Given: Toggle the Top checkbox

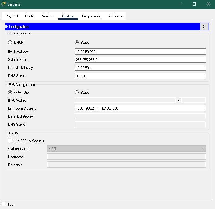Looking at the screenshot, I should 4,204.
